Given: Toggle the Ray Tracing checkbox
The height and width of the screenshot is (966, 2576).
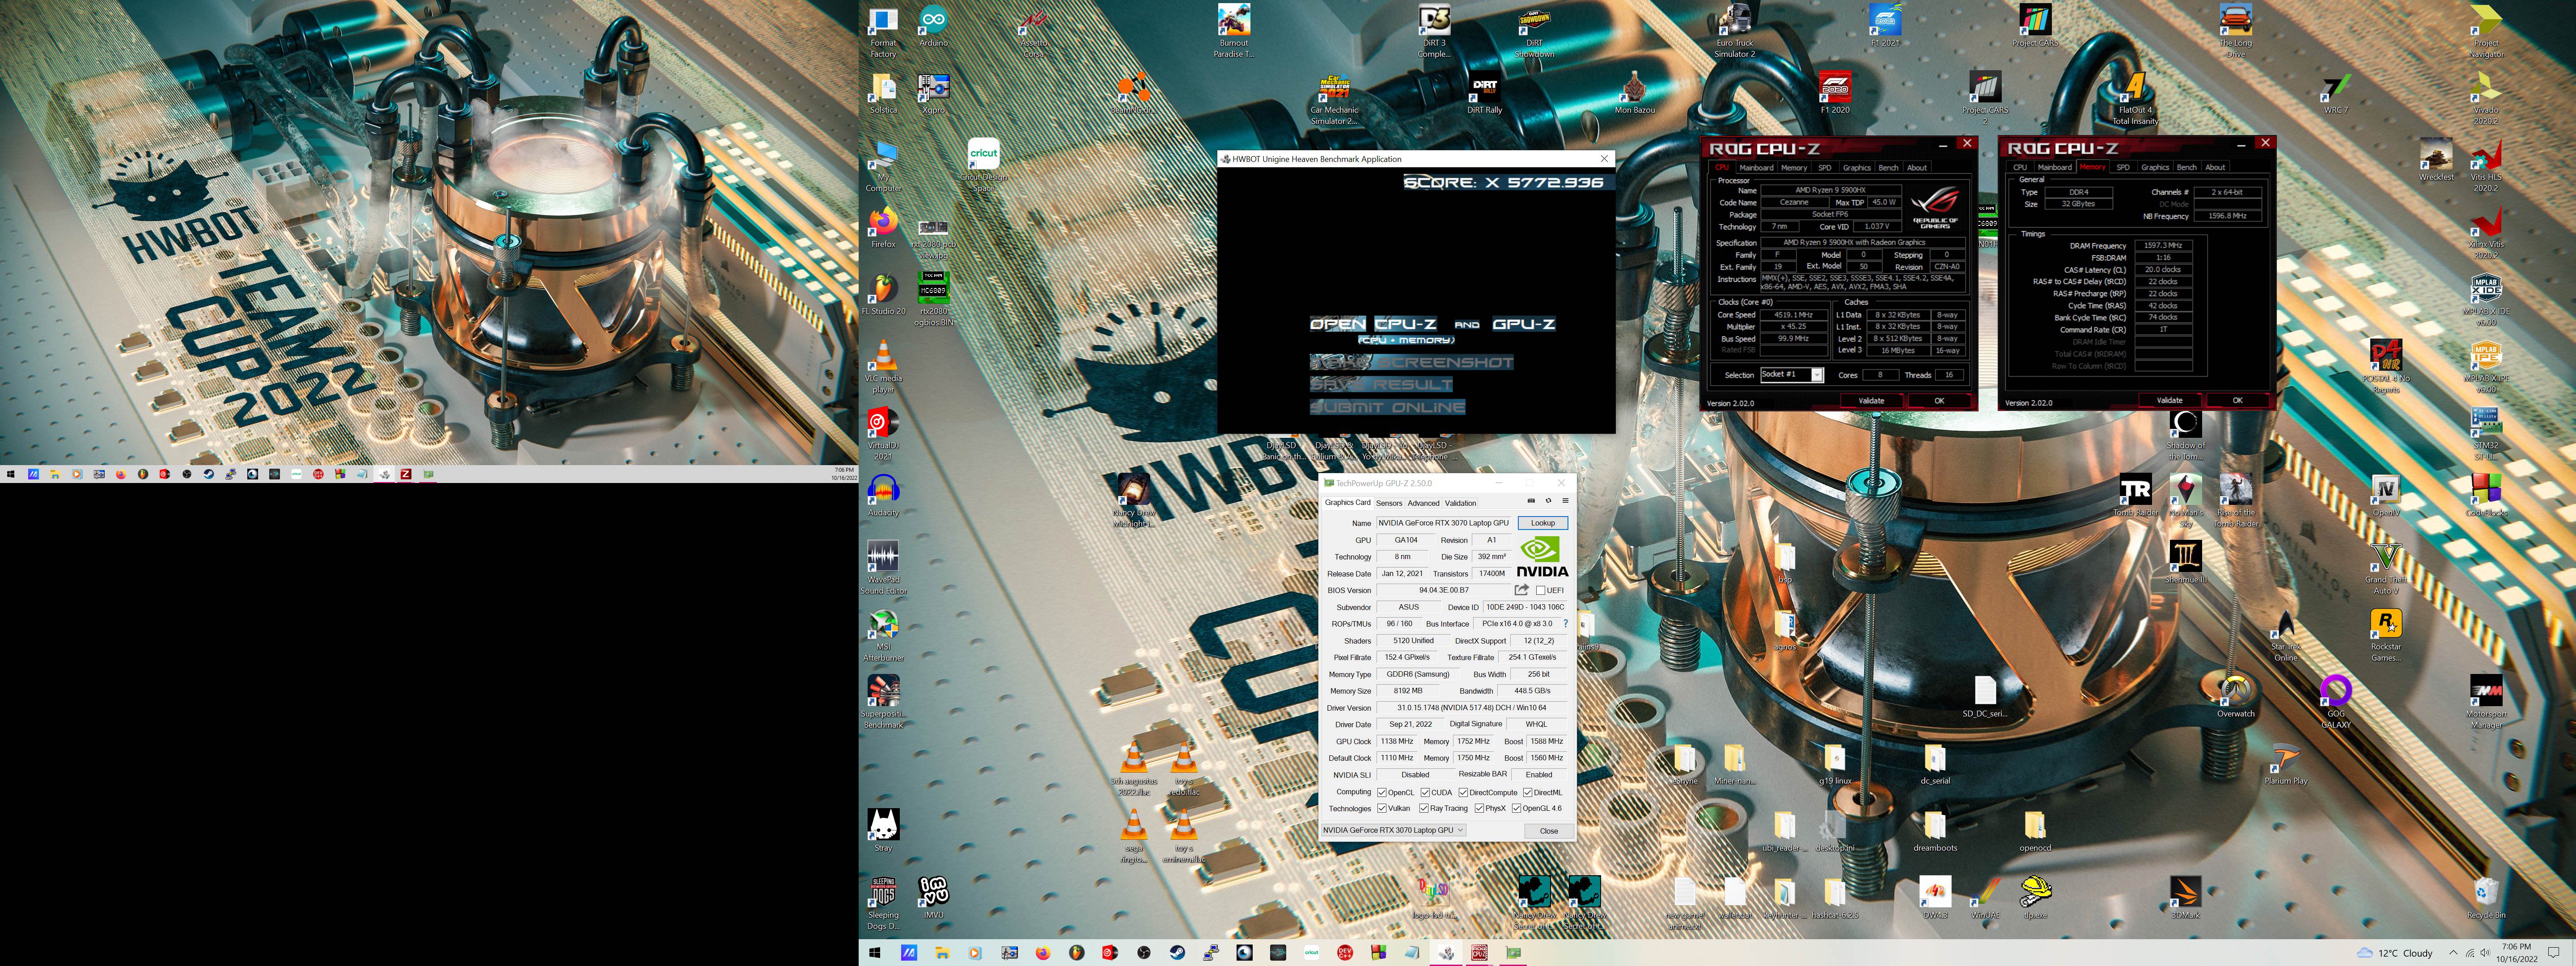Looking at the screenshot, I should point(1424,808).
